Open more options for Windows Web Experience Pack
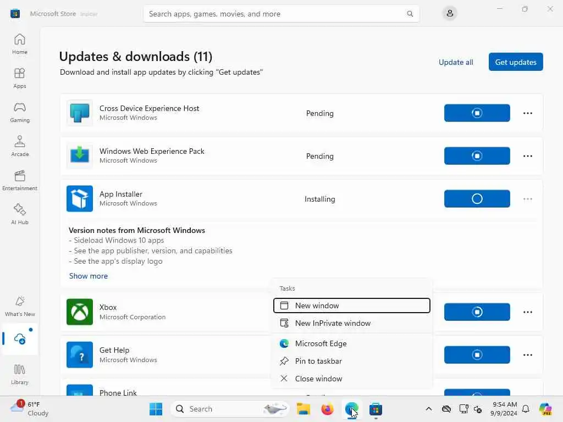Image resolution: width=563 pixels, height=422 pixels. coord(527,156)
